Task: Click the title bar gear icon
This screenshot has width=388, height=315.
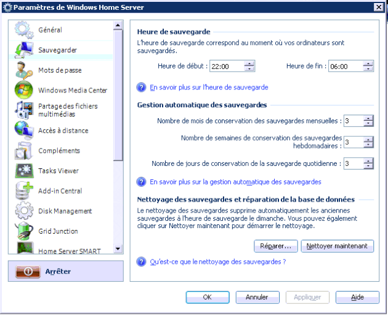Action: 7,7
